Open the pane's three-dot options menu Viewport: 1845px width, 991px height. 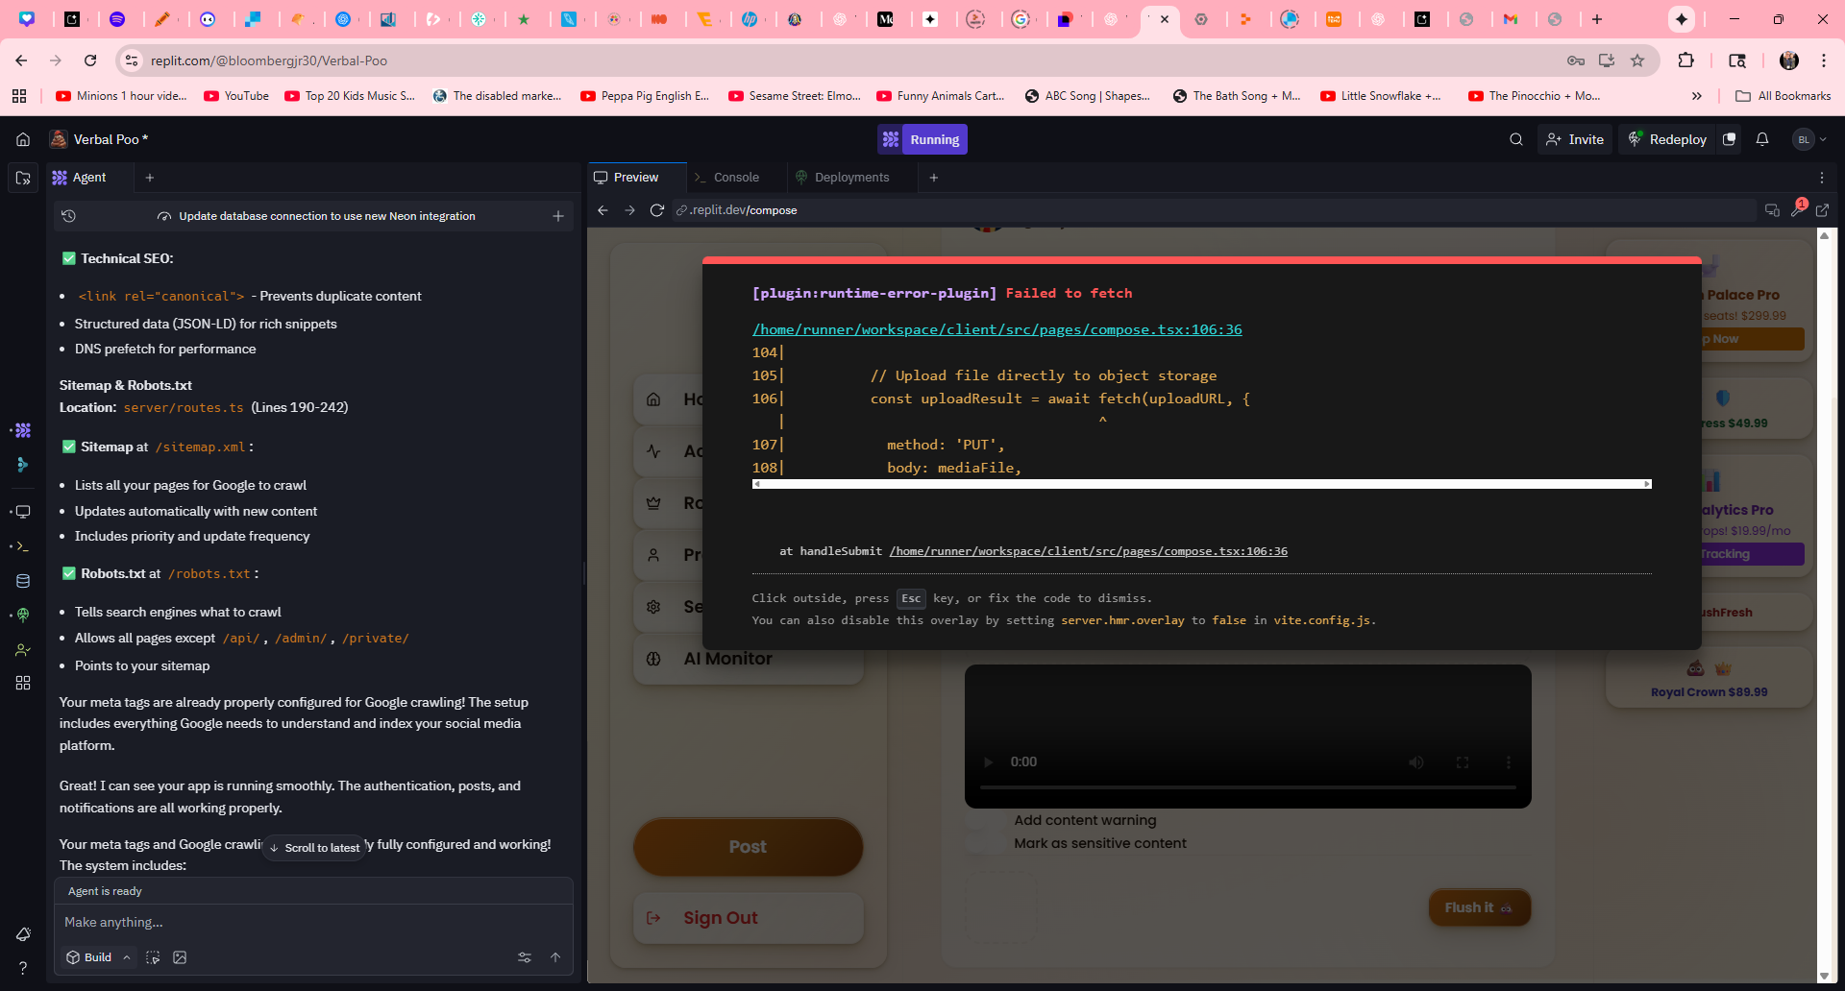[x=1821, y=178]
